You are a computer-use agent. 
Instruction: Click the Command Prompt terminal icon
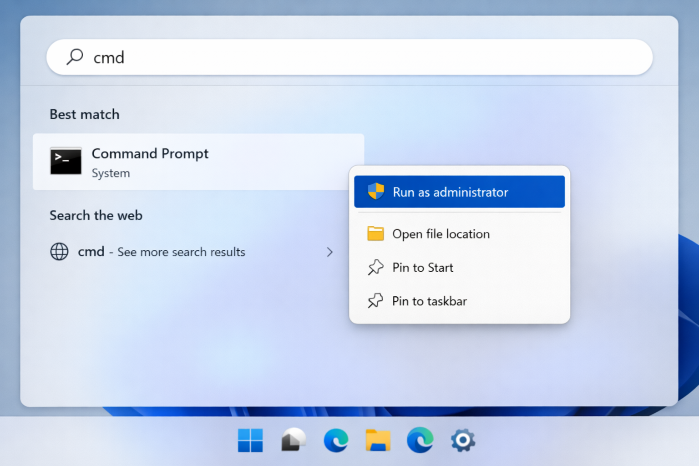[66, 161]
